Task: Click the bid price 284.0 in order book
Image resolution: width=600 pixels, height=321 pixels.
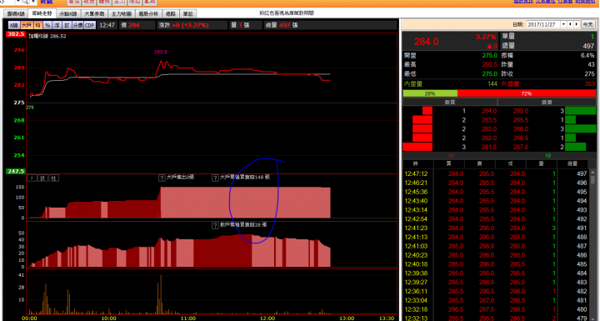Action: [489, 111]
